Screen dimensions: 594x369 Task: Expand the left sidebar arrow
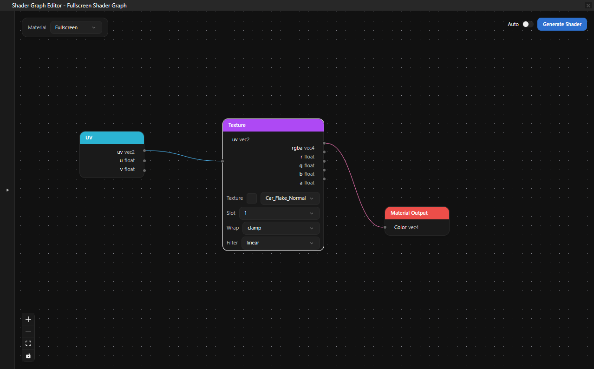(x=7, y=190)
